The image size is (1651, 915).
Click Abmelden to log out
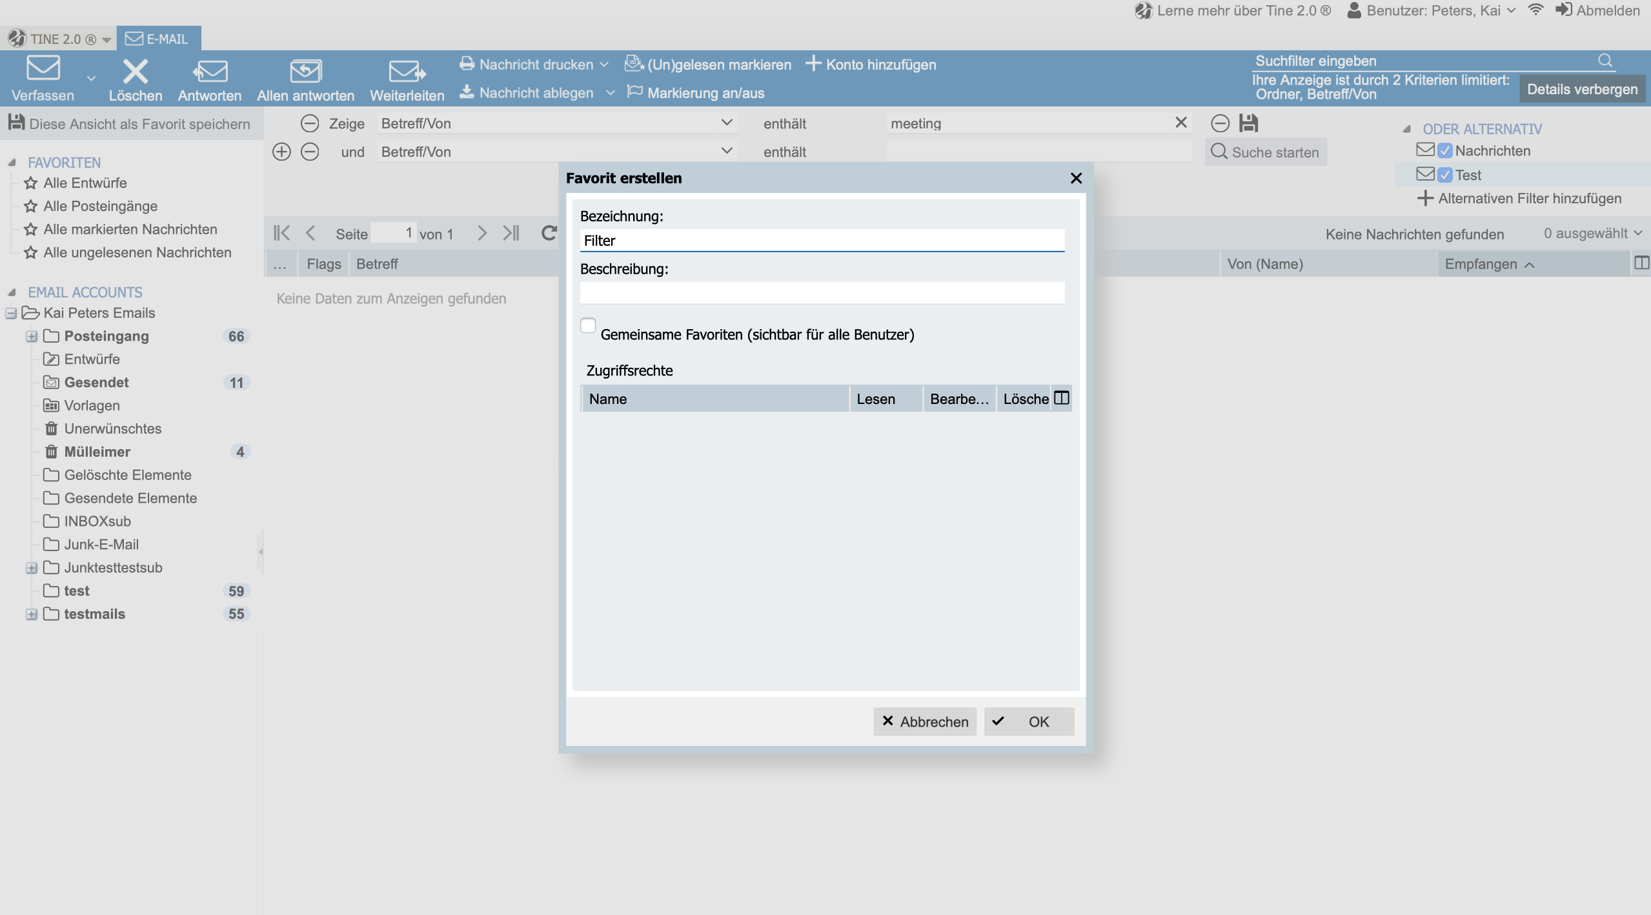pyautogui.click(x=1597, y=10)
